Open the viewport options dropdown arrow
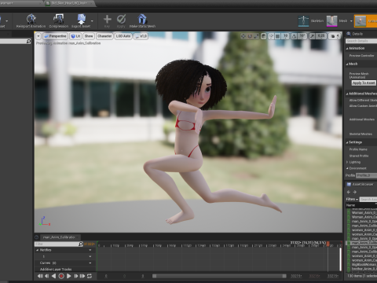The height and width of the screenshot is (283, 377). point(38,36)
